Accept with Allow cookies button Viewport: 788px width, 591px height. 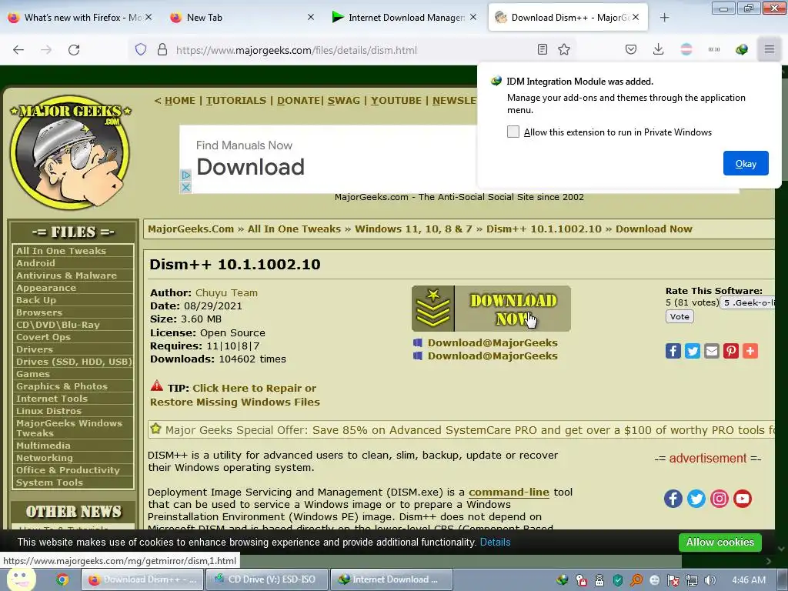click(x=720, y=543)
